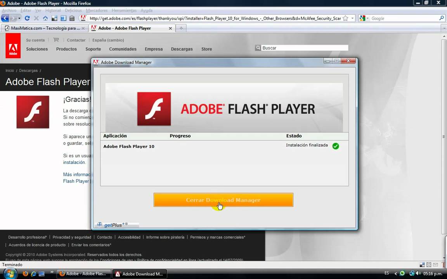Open the Soporte navigation item
The height and width of the screenshot is (279, 447).
pos(93,49)
